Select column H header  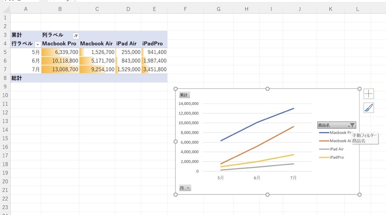pyautogui.click(x=246, y=9)
